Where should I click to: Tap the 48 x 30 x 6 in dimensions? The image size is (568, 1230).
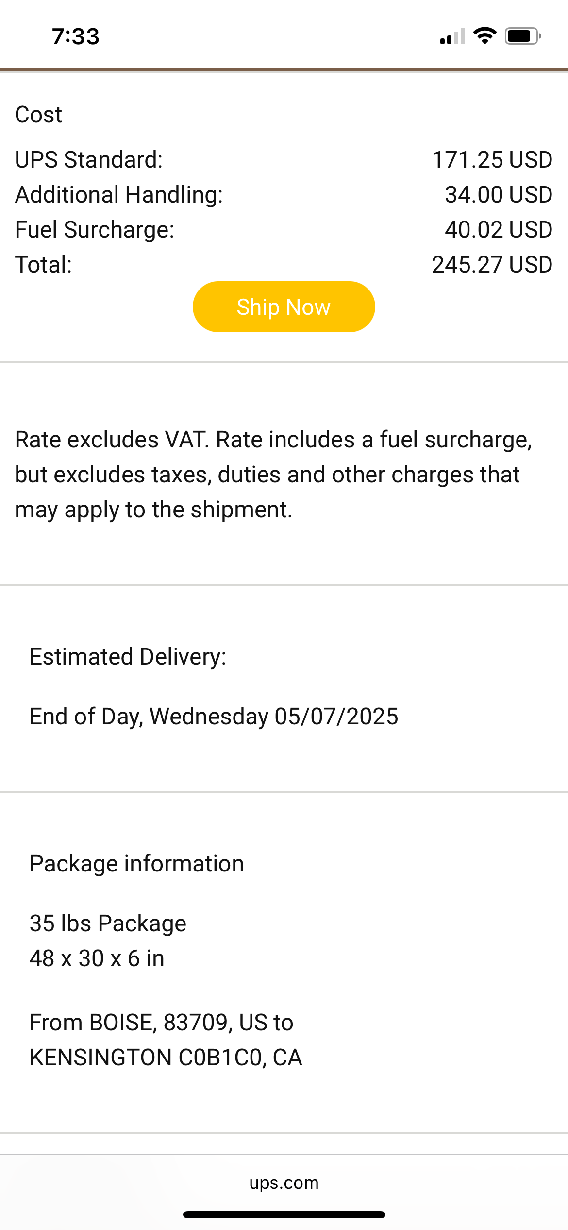pyautogui.click(x=97, y=958)
